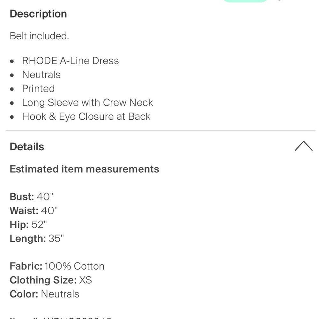Collapse the Details section chevron

(303, 146)
